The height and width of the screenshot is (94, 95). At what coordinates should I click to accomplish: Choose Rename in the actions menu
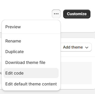tap(31, 41)
